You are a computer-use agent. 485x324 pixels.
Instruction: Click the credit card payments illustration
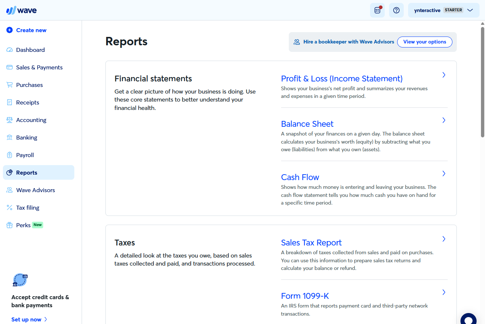click(20, 280)
